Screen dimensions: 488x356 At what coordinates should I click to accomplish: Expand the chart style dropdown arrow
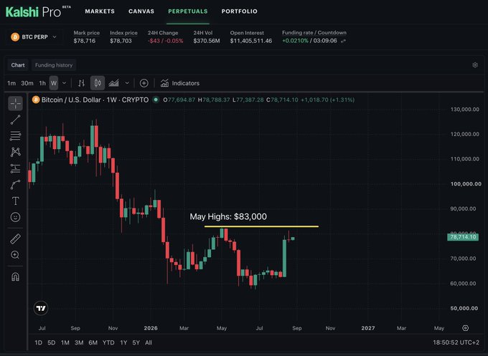127,83
